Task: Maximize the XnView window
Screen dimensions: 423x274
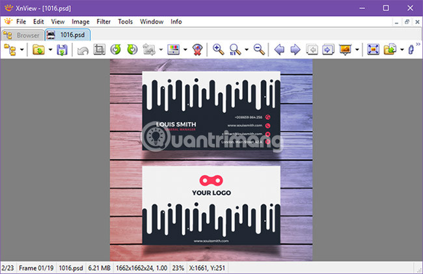Action: [386, 8]
